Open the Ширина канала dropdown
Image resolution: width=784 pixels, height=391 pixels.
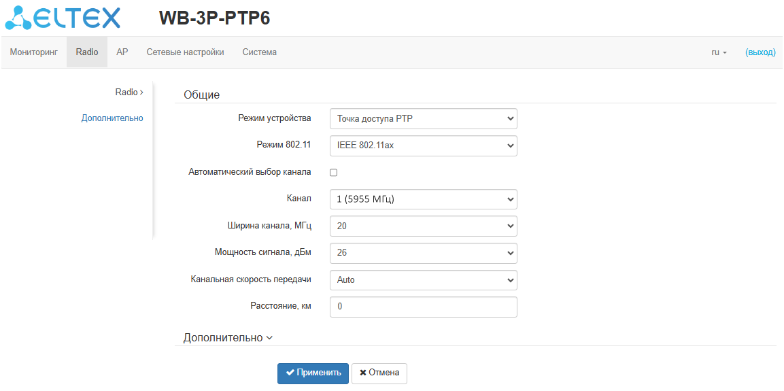[x=423, y=226]
